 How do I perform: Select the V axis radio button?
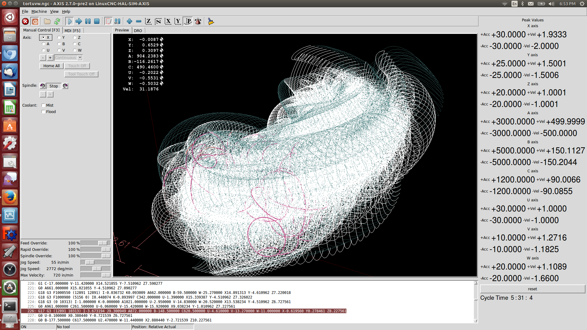(x=61, y=50)
